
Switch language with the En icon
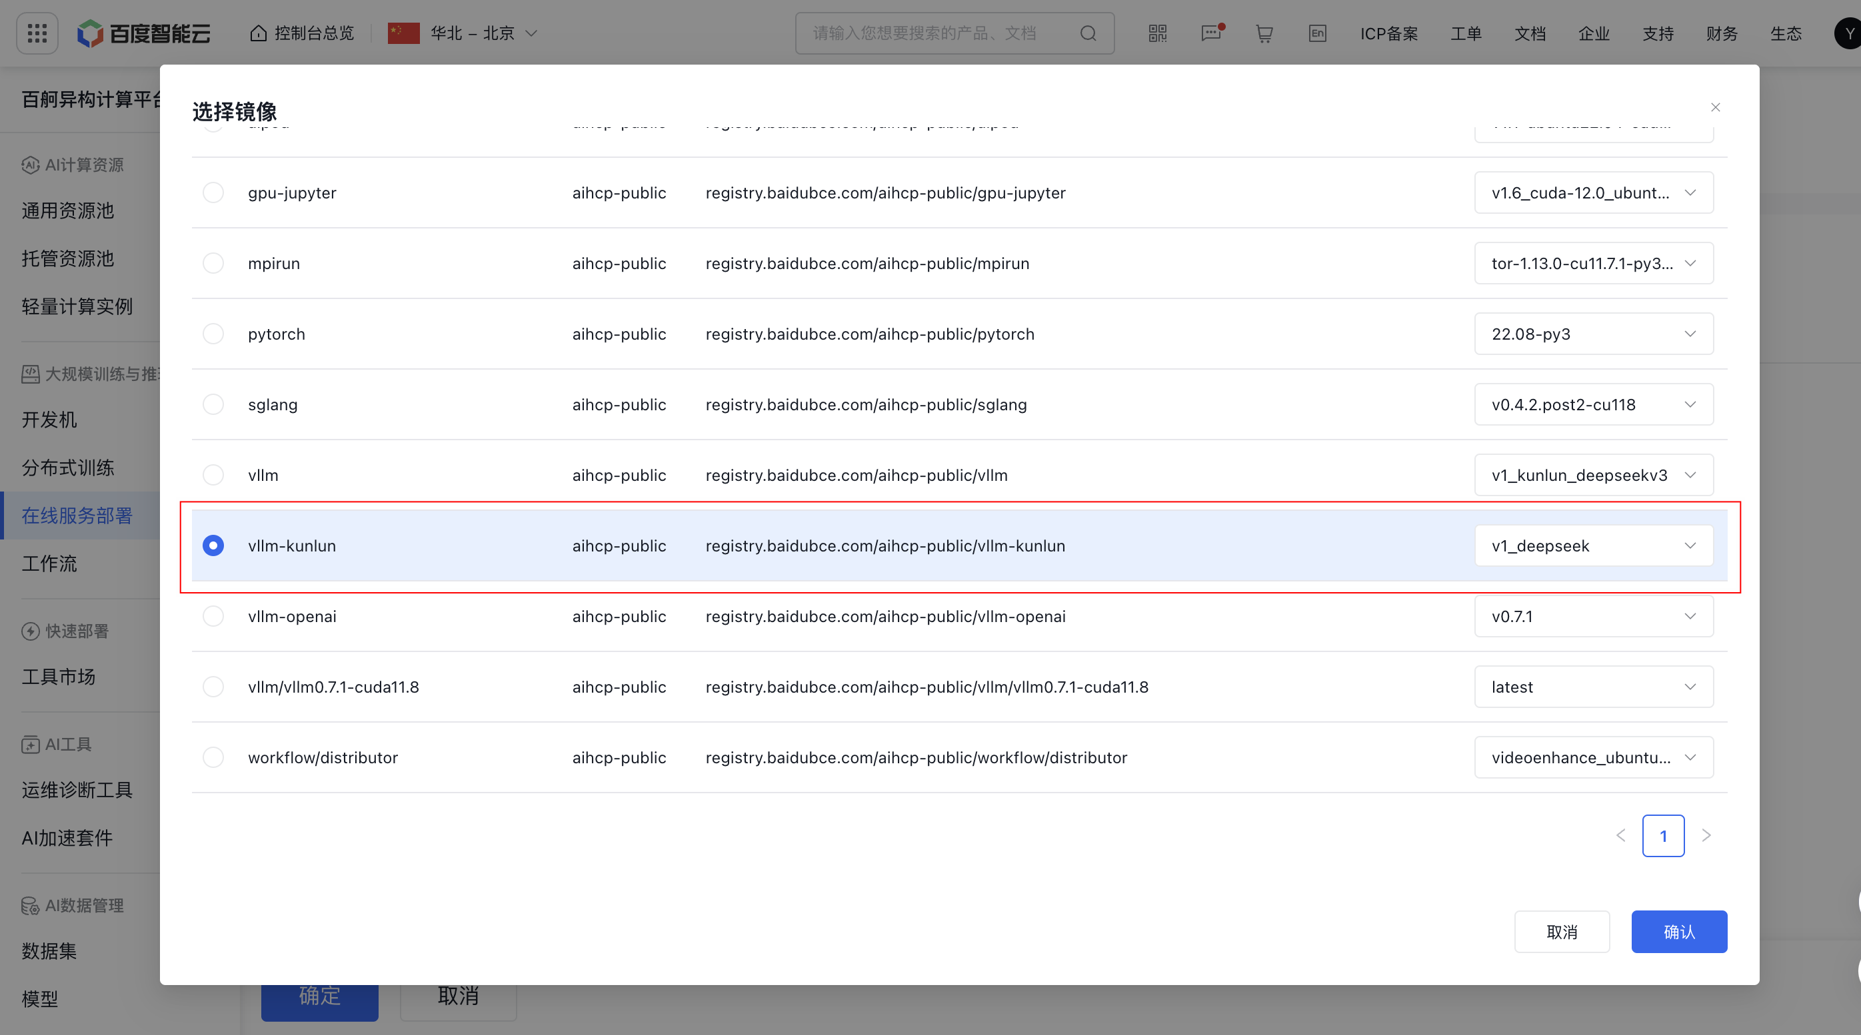coord(1317,33)
